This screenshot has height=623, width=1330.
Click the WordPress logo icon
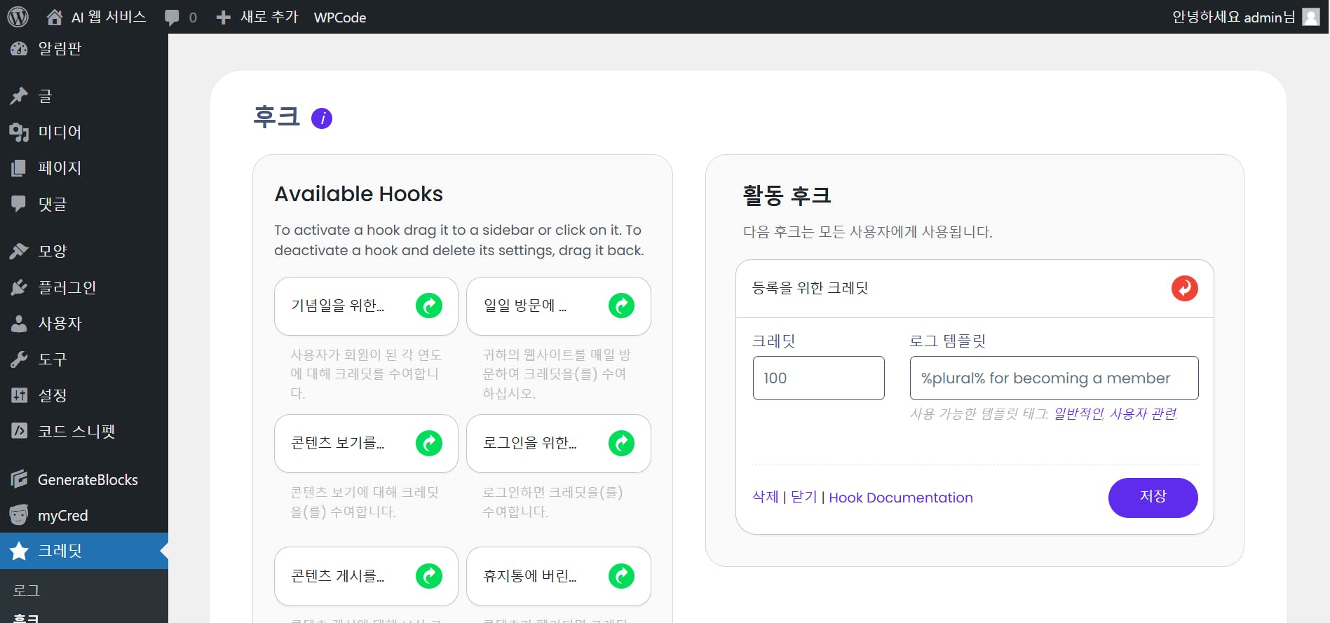[x=18, y=17]
